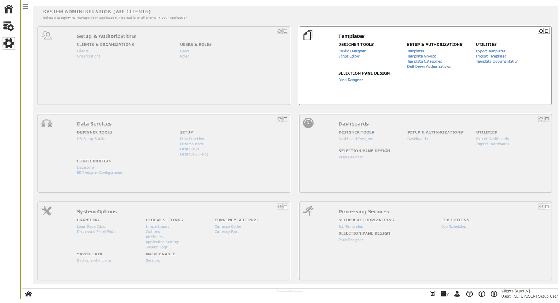Image resolution: width=560 pixels, height=303 pixels.
Task: Open Dashboard Designer link
Action: click(x=356, y=139)
